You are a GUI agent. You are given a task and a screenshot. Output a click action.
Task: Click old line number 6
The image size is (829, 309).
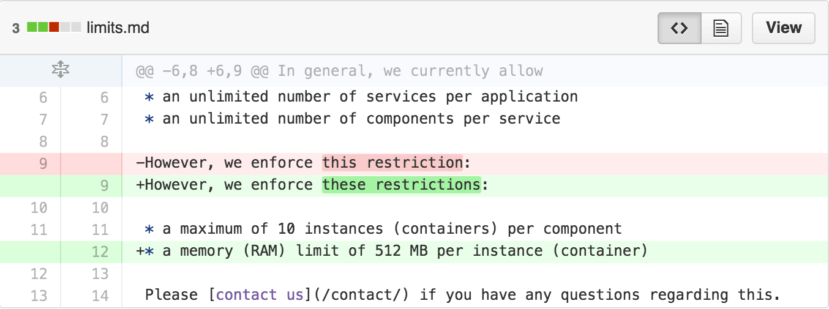pyautogui.click(x=43, y=97)
